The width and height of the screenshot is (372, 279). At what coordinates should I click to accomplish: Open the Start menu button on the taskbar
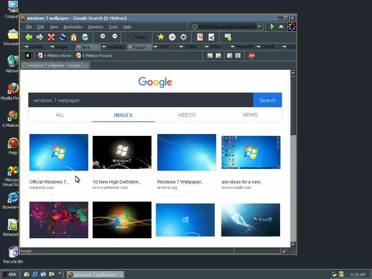pyautogui.click(x=10, y=275)
